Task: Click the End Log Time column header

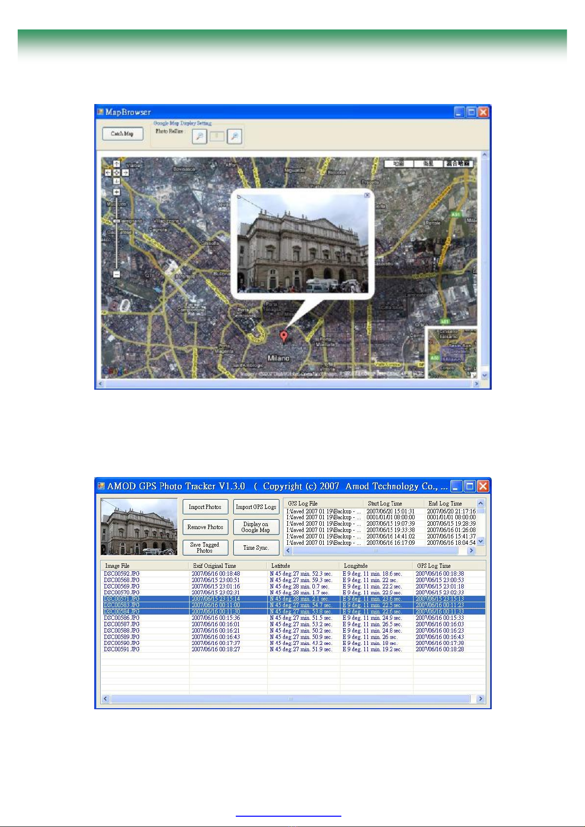Action: tap(450, 503)
